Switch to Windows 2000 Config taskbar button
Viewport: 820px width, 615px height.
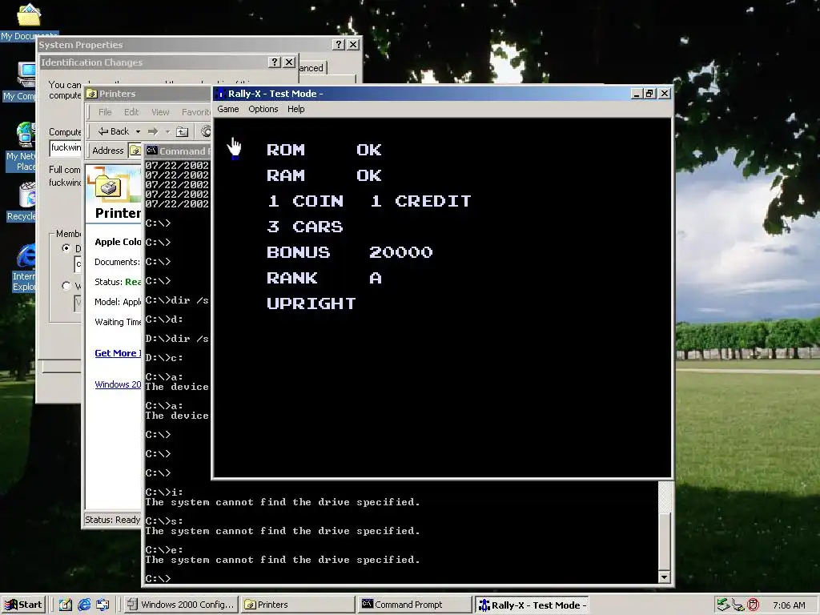(x=181, y=605)
